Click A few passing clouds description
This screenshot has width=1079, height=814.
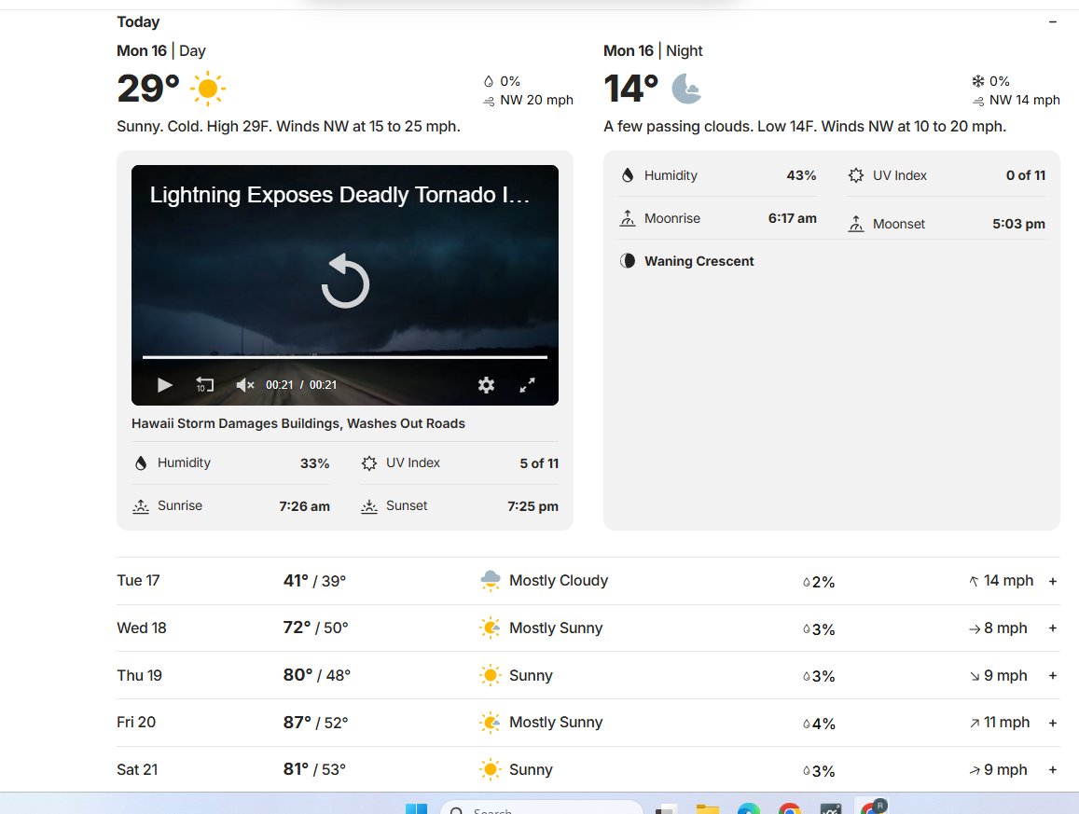coord(805,127)
